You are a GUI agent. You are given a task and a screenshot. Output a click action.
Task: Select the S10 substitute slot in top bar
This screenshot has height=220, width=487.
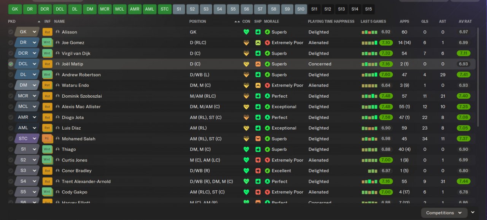301,9
